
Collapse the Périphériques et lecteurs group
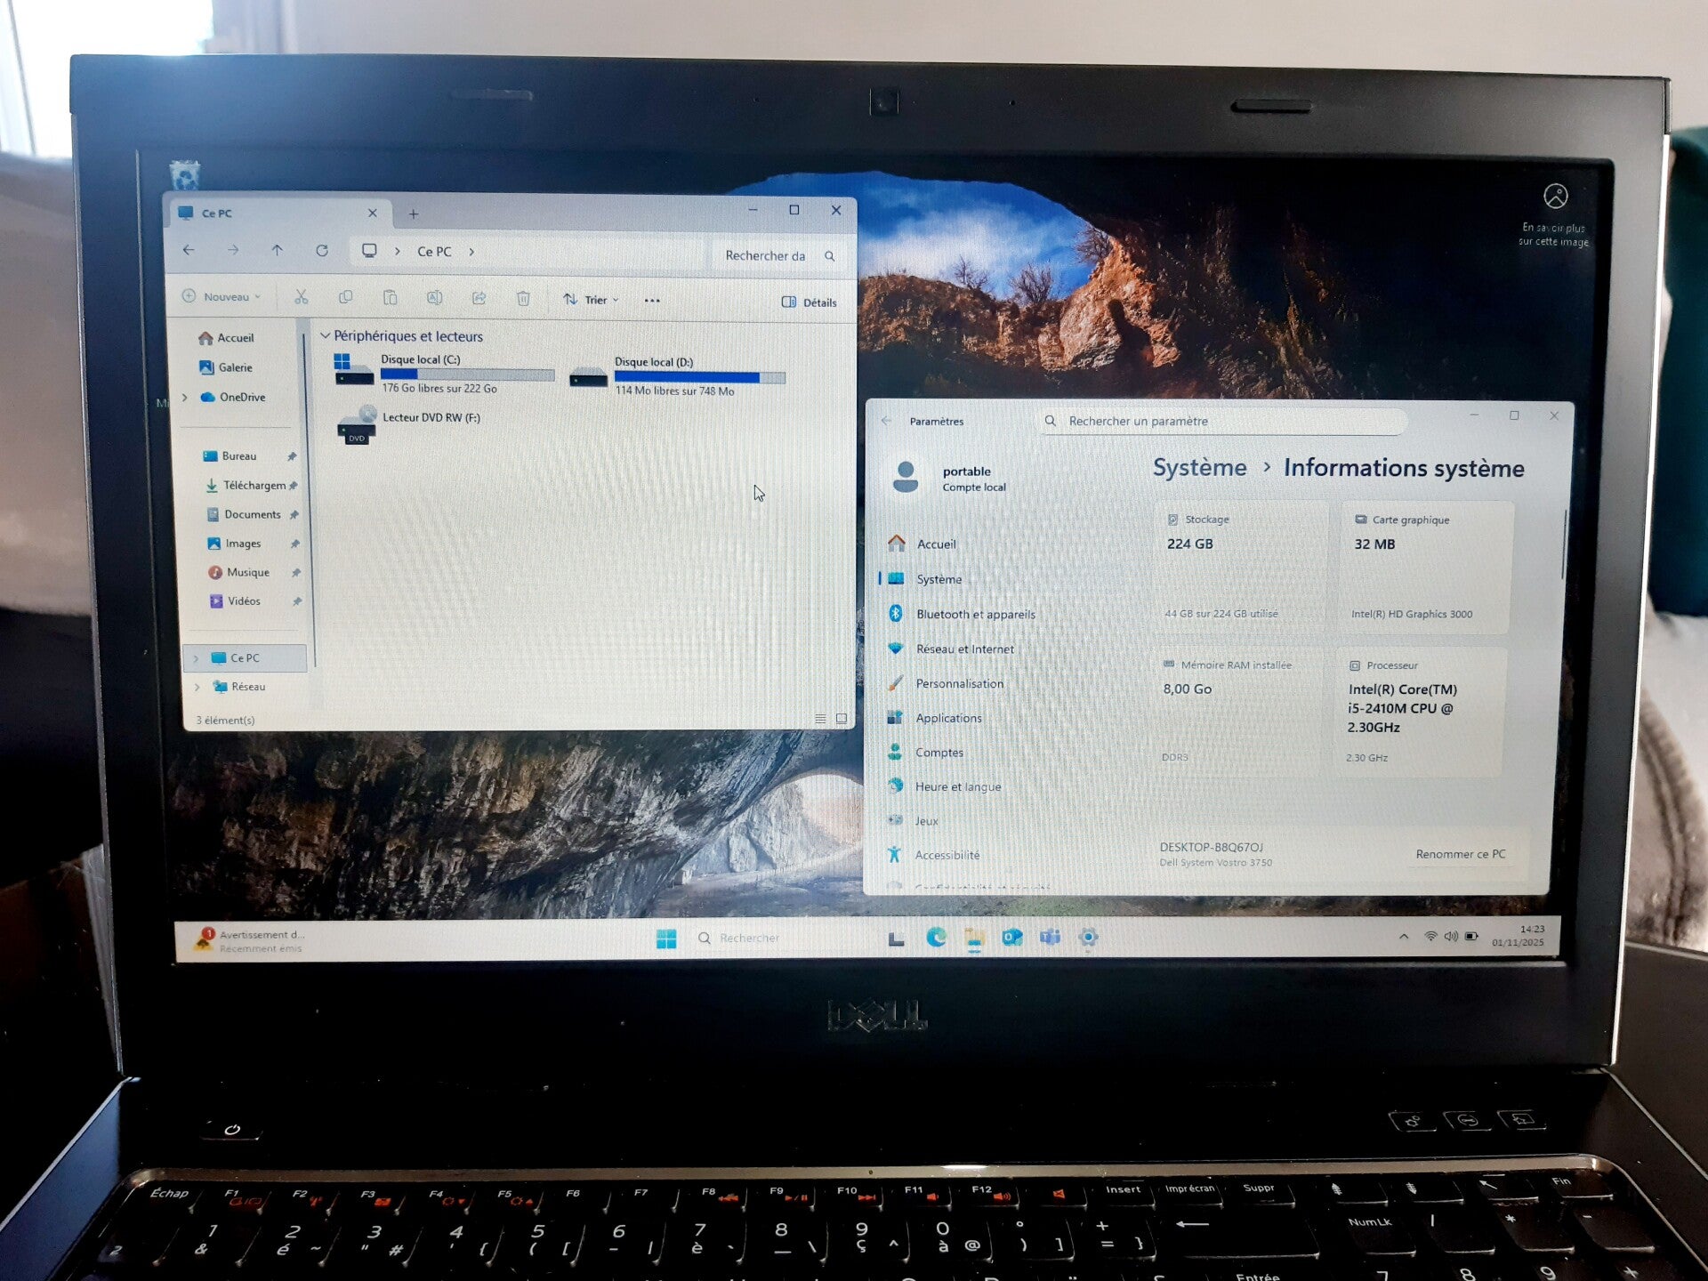(325, 335)
